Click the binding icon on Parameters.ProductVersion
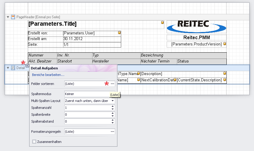Image resolution: width=254 pixels, height=151 pixels. pyautogui.click(x=225, y=44)
